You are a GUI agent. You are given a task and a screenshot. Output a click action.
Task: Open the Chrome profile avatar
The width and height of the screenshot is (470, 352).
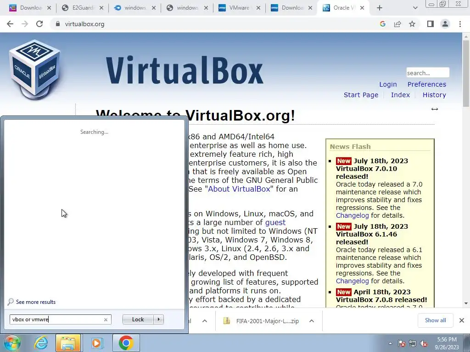point(445,24)
